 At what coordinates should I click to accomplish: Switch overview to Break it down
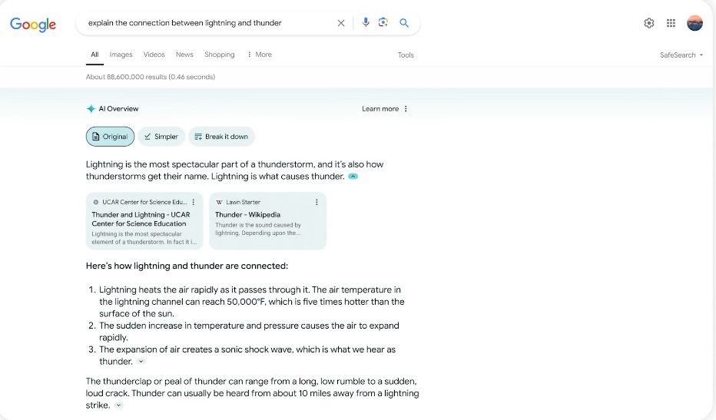221,137
